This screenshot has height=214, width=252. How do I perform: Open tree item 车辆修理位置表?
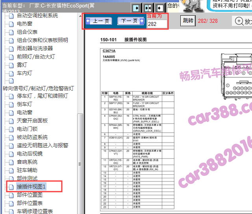[x=35, y=211]
